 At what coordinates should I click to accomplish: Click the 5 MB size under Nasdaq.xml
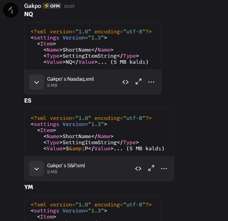pos(52,85)
